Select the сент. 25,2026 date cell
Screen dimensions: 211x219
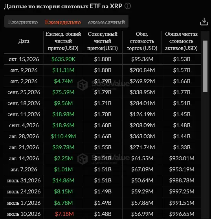24,92
